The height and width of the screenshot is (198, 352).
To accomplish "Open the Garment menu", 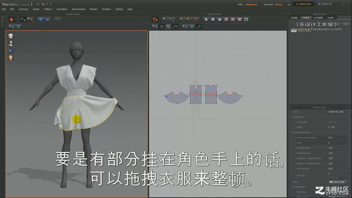I will click(x=23, y=9).
